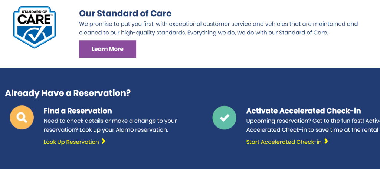The image size is (380, 169).
Task: Click the 'cleaned to our high-quality standards' line
Action: 132,33
